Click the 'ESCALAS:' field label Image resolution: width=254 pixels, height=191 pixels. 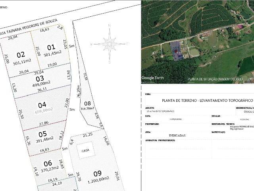216,116
